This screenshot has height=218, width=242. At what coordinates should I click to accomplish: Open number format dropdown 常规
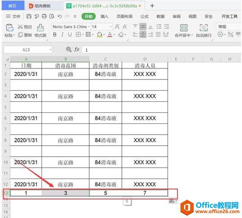[229, 27]
